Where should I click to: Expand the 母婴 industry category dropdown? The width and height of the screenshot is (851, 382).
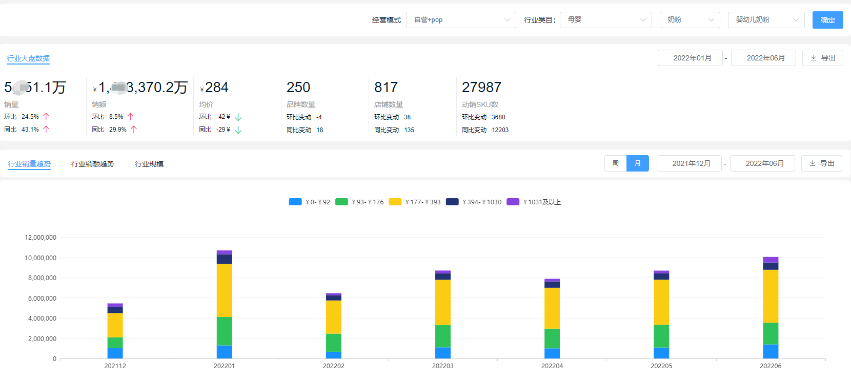[x=605, y=20]
